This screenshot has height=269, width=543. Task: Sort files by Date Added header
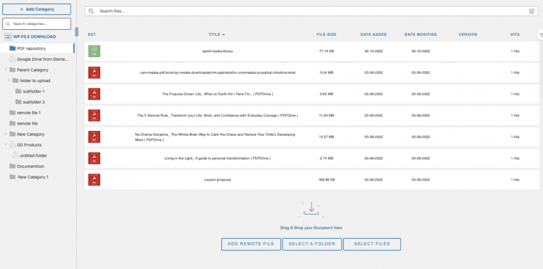(x=373, y=35)
